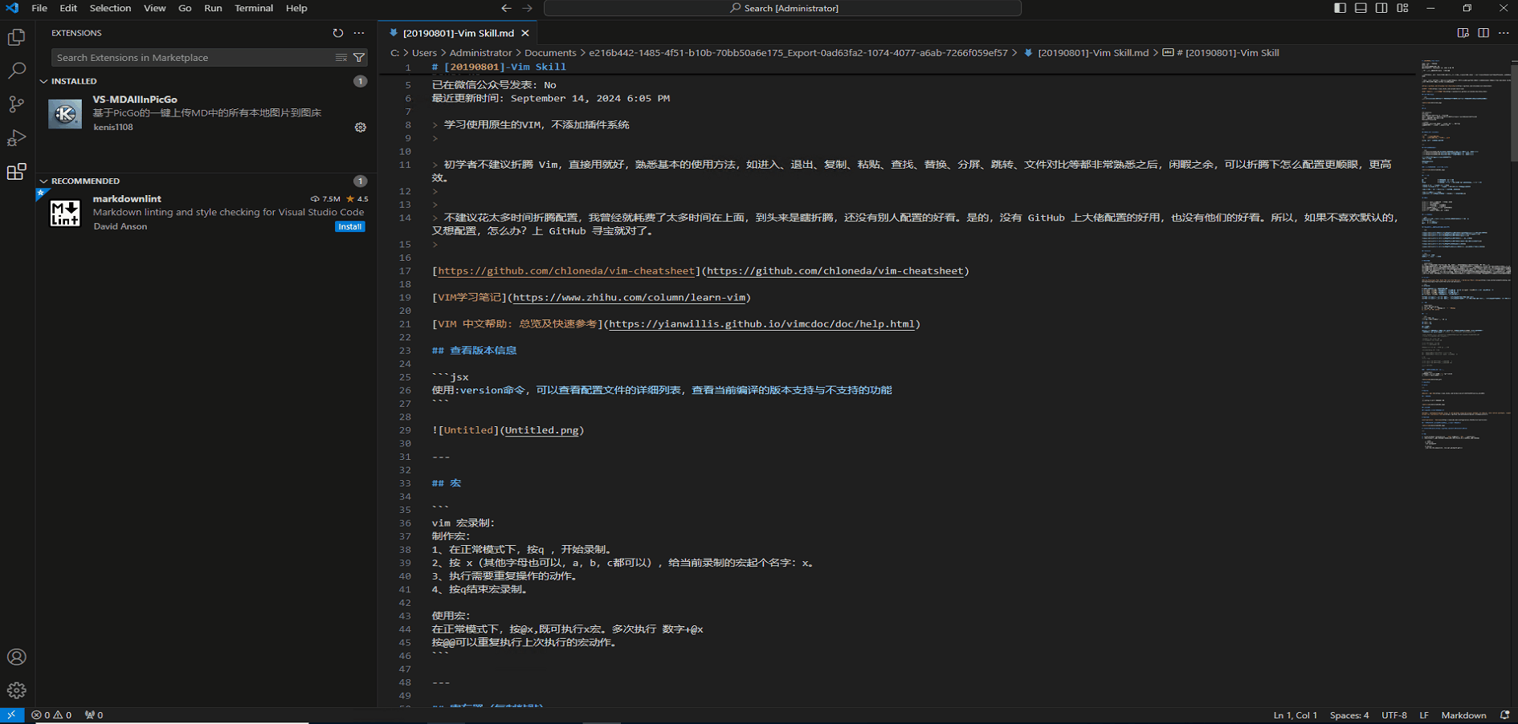Open remote window from status bar
The image size is (1518, 724).
tap(11, 714)
